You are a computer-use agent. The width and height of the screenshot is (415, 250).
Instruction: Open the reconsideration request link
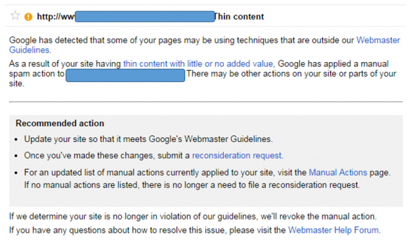[237, 155]
